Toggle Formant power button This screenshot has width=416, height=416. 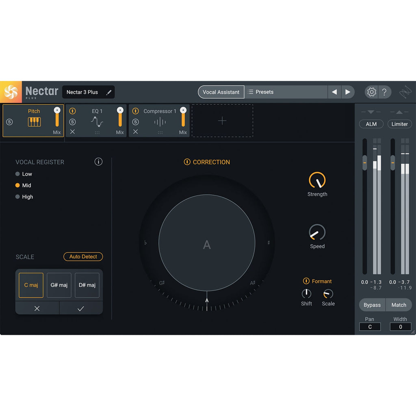coord(306,281)
